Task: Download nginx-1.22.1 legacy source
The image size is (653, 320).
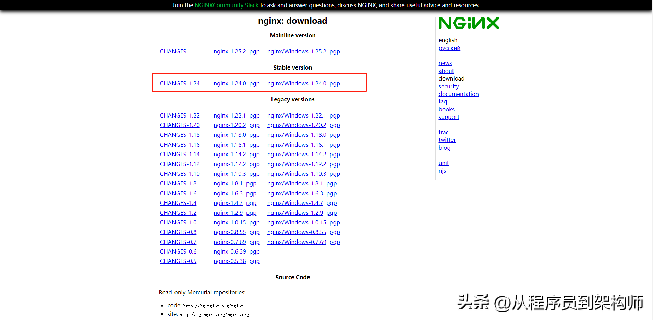Action: click(x=230, y=115)
